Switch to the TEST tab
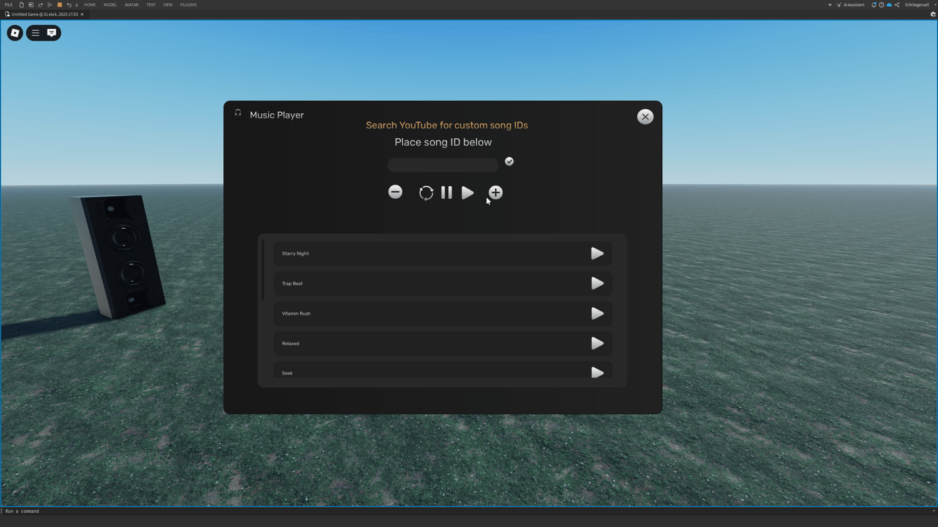This screenshot has height=527, width=938. [151, 5]
